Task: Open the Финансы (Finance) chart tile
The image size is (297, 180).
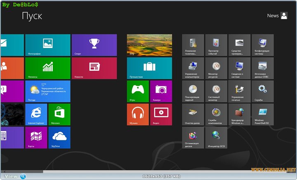Action: click(47, 68)
